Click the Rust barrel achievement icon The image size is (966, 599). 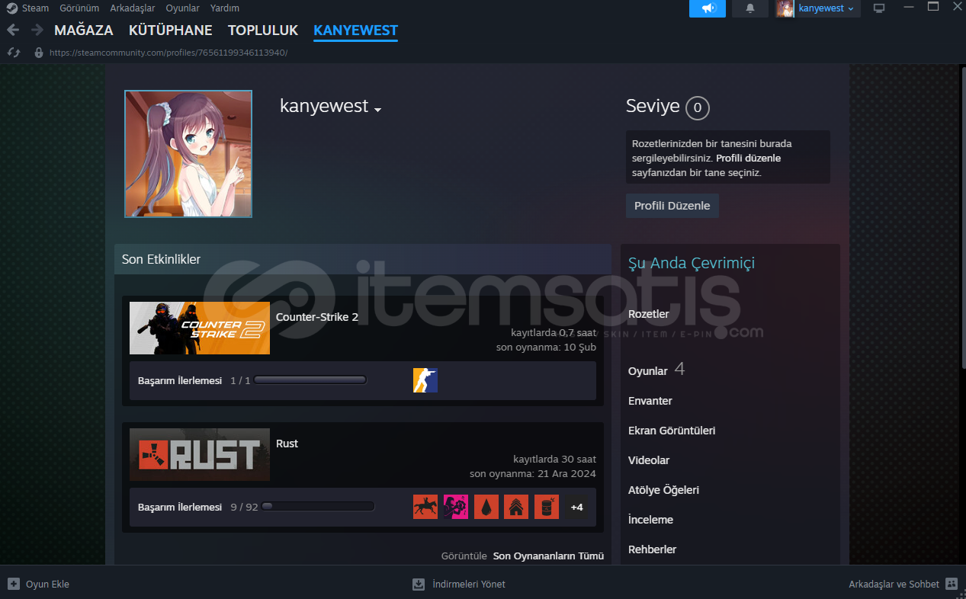[x=547, y=507]
